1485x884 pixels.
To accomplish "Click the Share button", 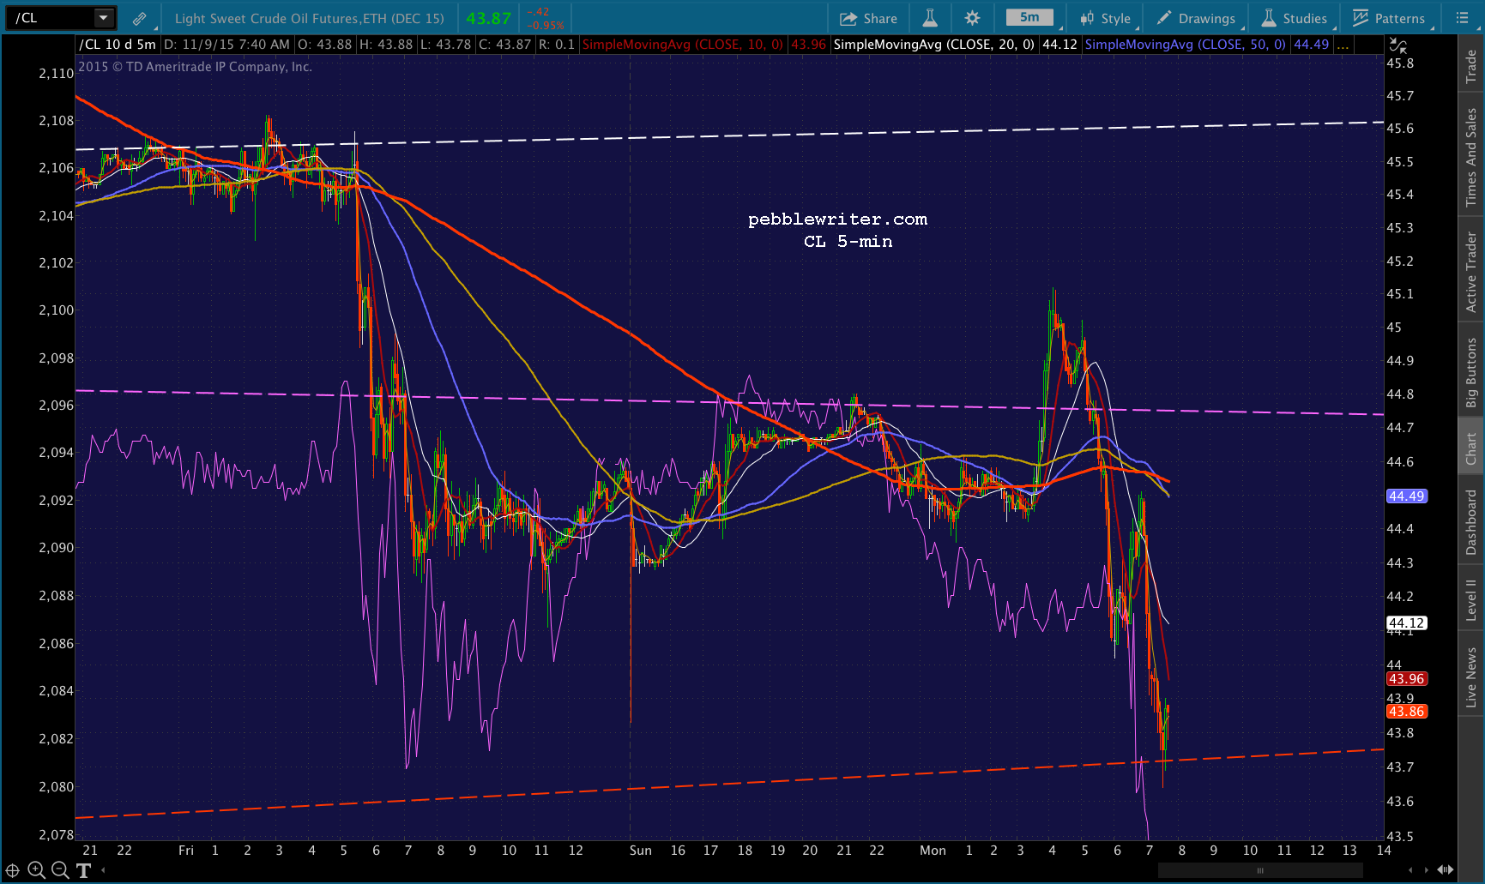I will click(868, 18).
